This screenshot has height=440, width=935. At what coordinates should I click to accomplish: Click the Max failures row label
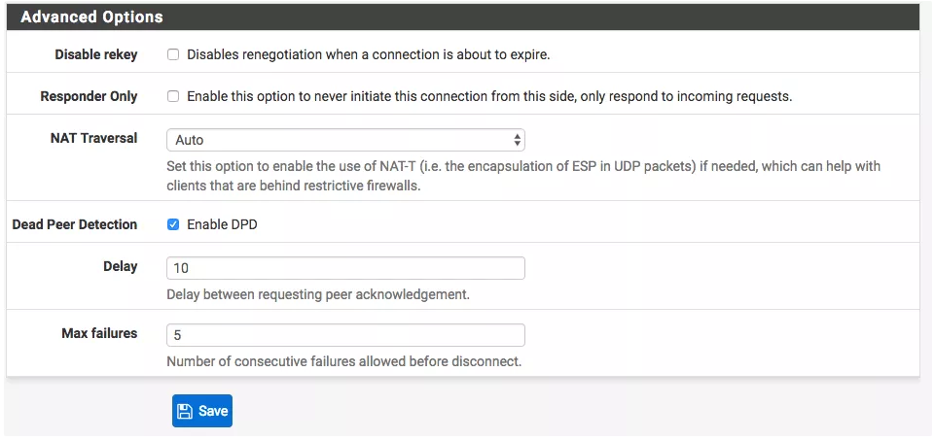pyautogui.click(x=99, y=333)
